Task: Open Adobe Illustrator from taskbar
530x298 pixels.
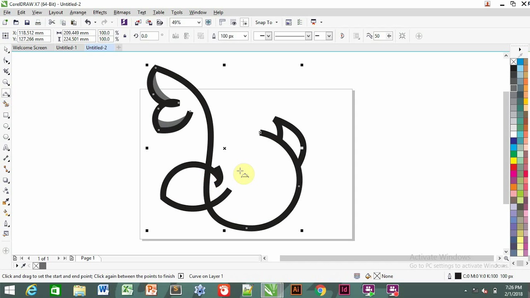Action: pos(296,290)
